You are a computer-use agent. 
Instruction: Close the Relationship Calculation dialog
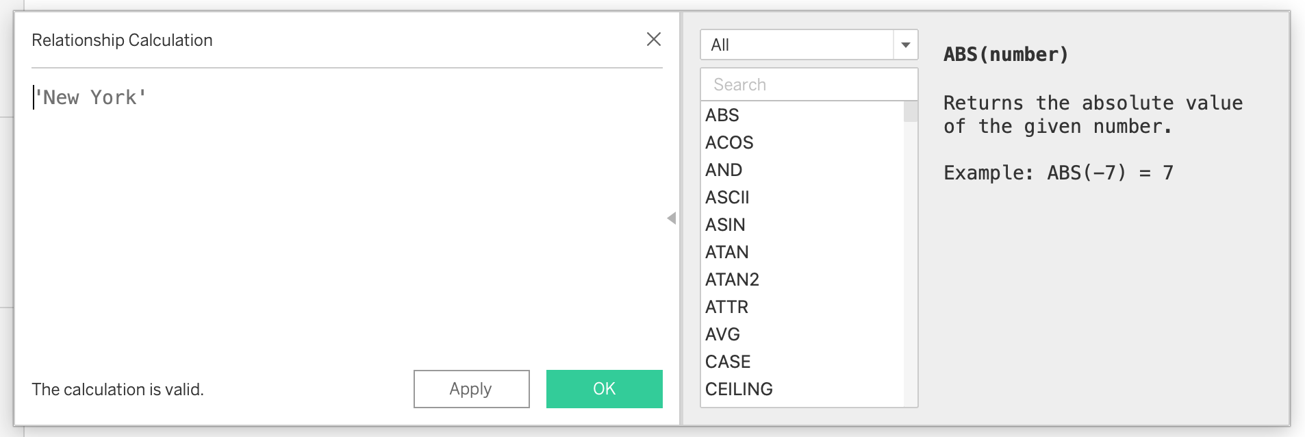tap(654, 40)
